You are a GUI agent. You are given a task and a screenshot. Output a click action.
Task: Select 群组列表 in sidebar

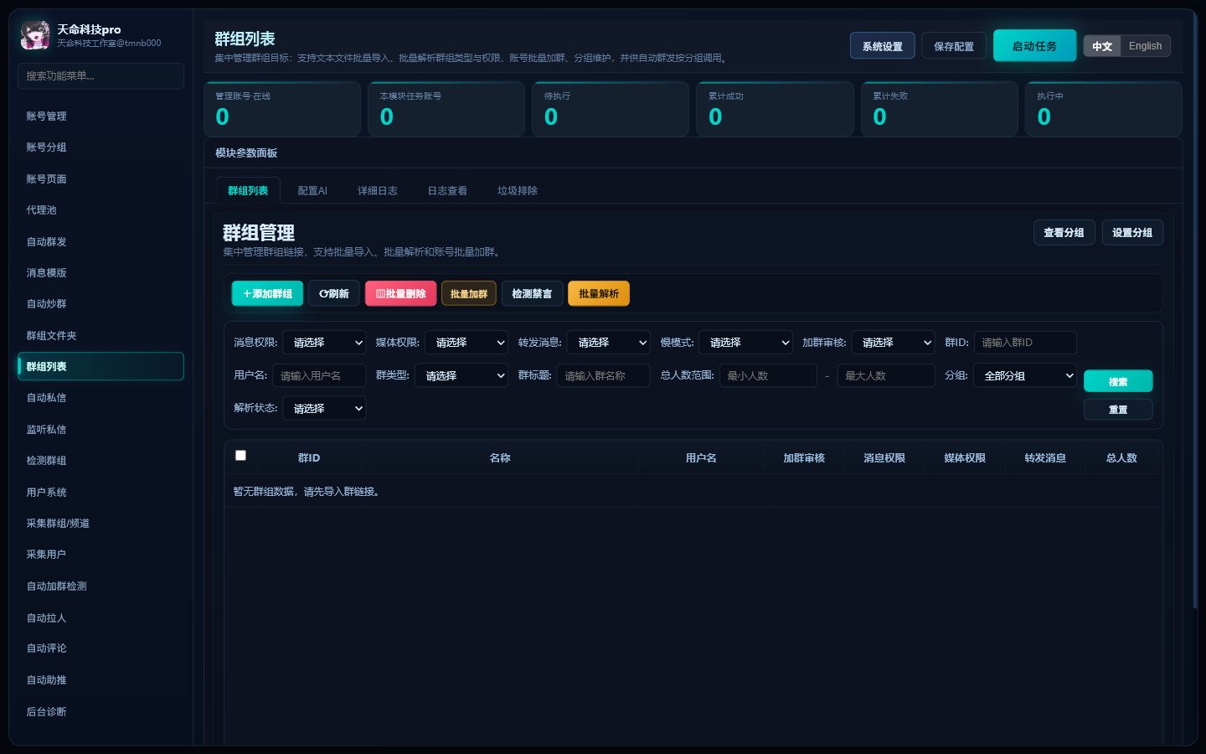coord(100,367)
